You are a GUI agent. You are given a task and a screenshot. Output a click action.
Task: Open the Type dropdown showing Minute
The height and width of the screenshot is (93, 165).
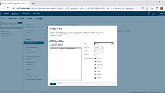pos(104,44)
